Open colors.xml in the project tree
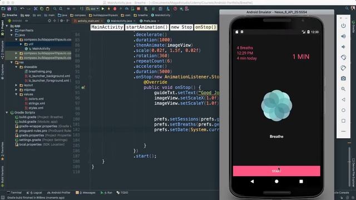Screen dimensions: 356x200 tap(36, 99)
